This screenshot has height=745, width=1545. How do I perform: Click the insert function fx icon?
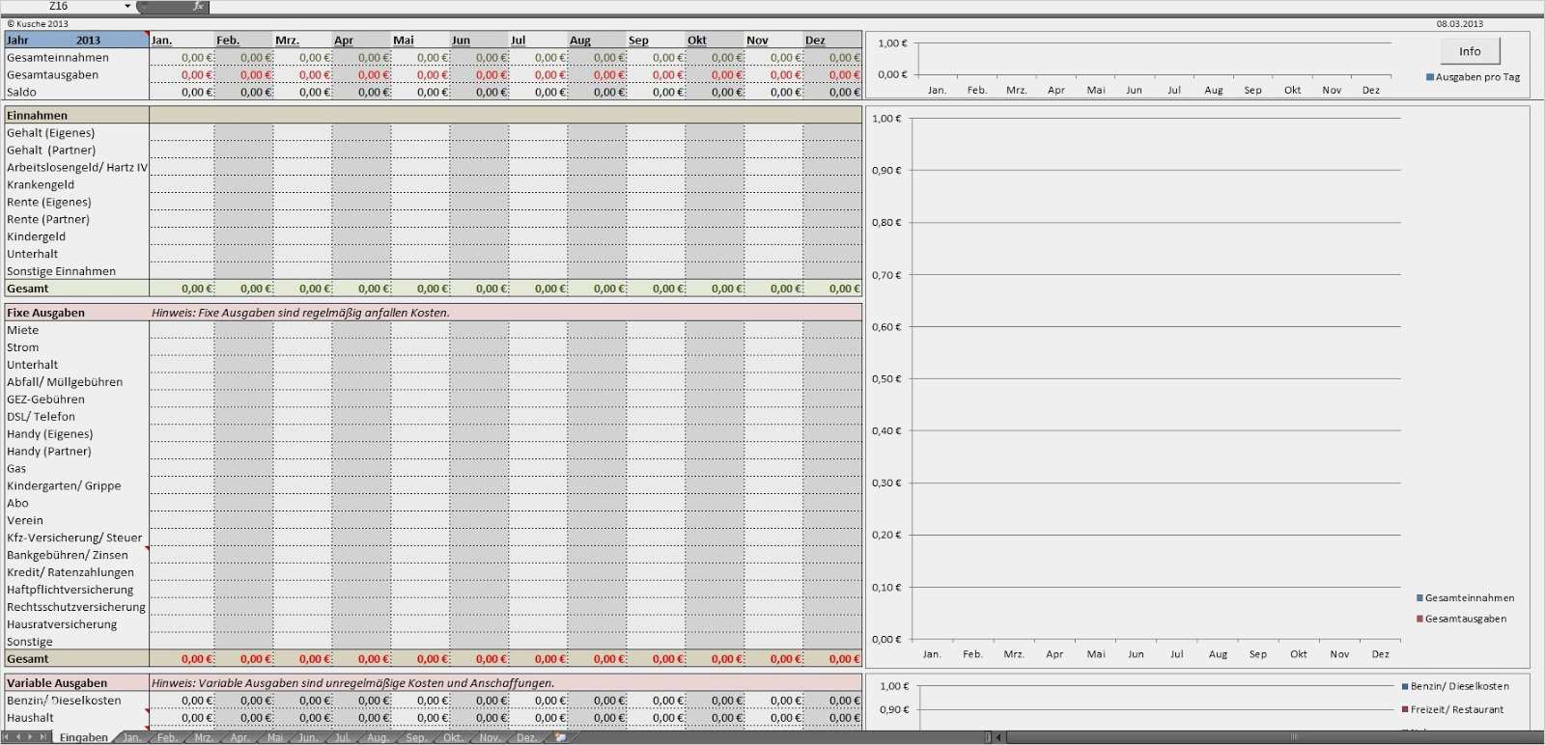tap(198, 6)
